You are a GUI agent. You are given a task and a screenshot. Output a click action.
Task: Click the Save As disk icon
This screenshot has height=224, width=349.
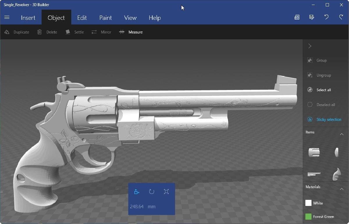(312, 17)
